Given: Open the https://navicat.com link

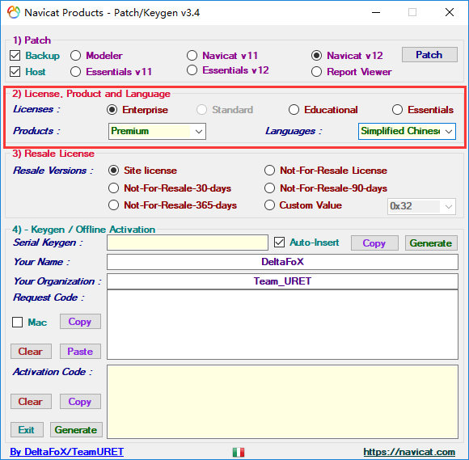Looking at the screenshot, I should tap(409, 452).
